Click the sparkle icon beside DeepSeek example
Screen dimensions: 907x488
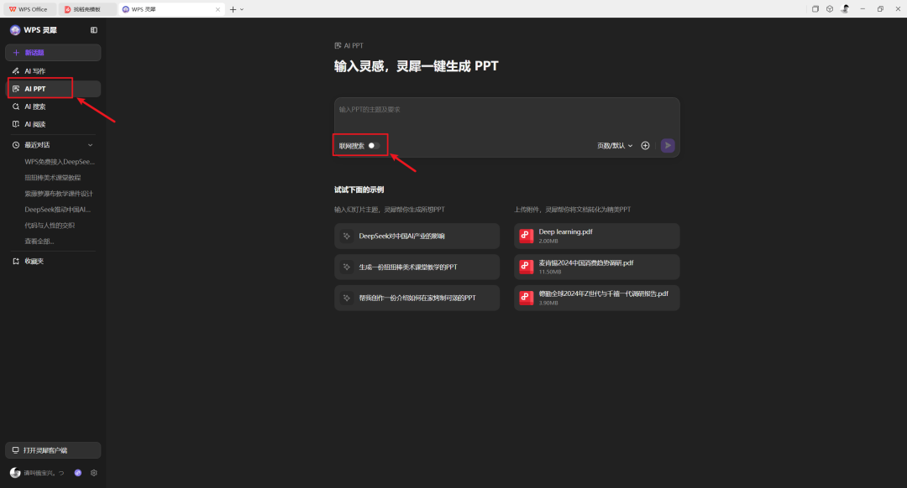[x=347, y=236]
